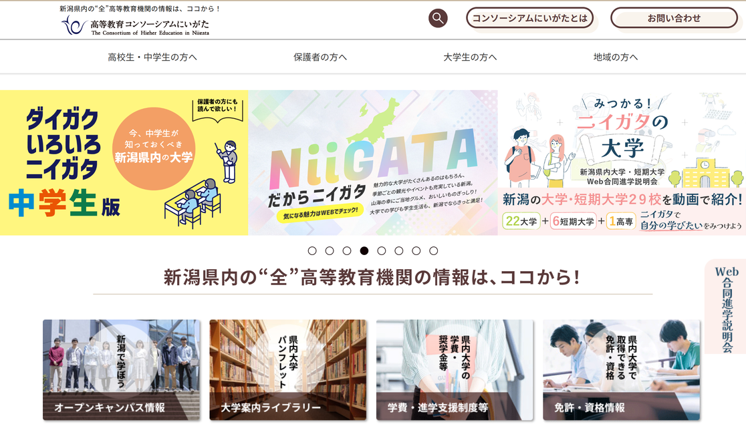Image resolution: width=746 pixels, height=430 pixels.
Task: Select the first carousel dot
Action: 312,251
